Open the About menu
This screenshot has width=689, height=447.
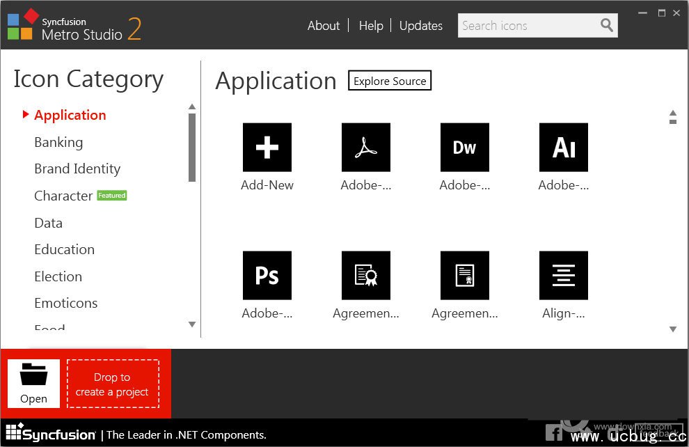point(324,26)
